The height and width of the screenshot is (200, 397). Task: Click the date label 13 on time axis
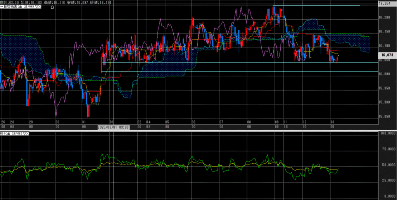[x=332, y=122]
